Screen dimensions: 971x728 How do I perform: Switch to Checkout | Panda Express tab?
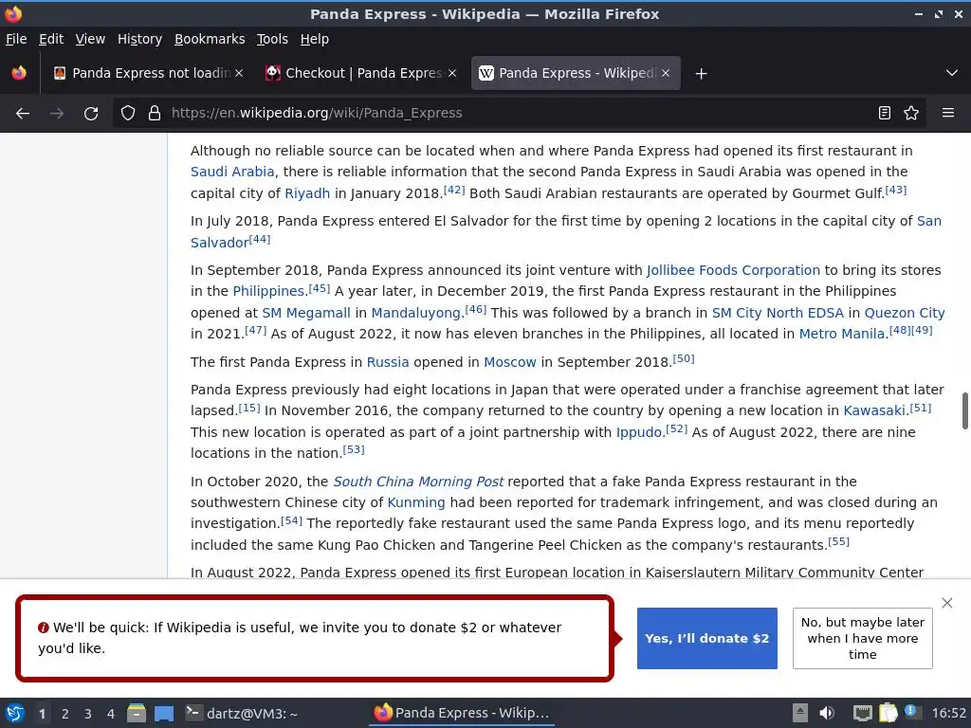[361, 73]
